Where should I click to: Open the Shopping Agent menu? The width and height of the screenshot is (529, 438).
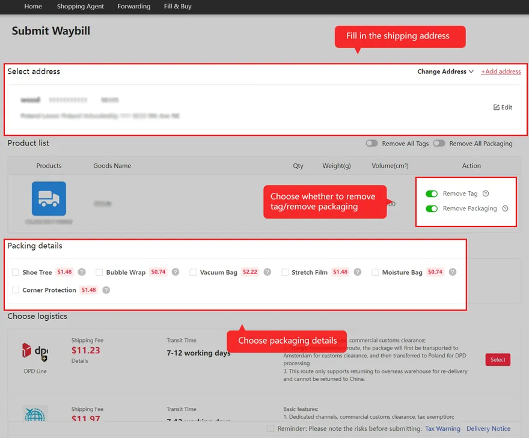[x=81, y=7]
